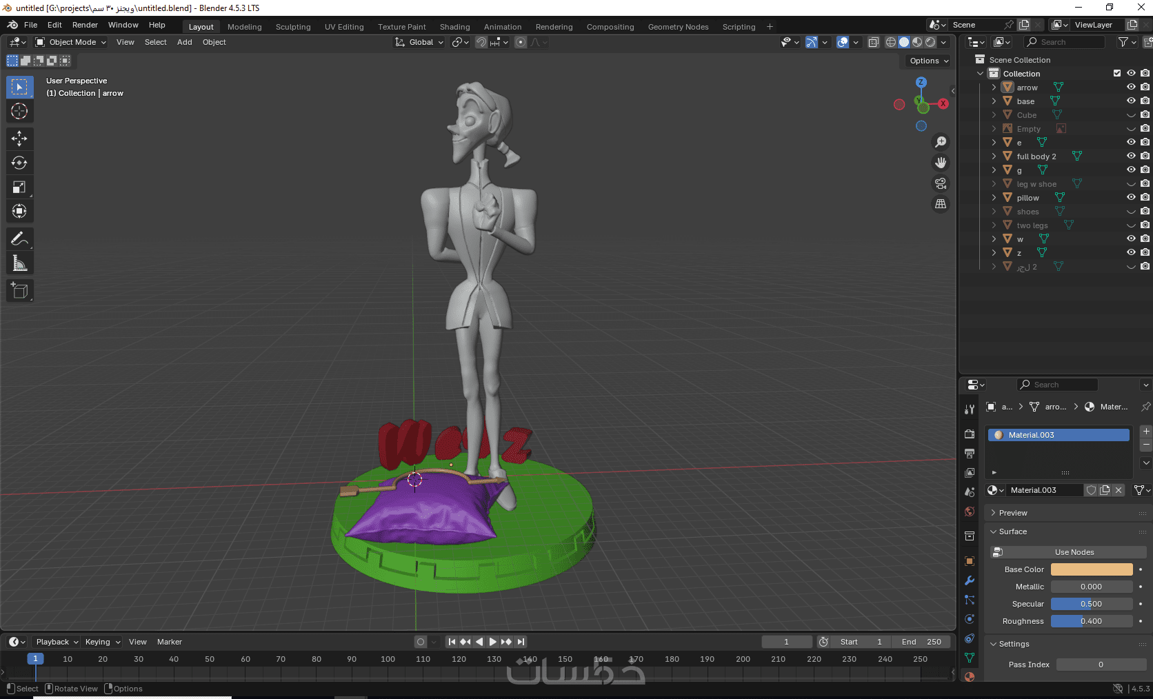Open the File menu

coord(30,25)
